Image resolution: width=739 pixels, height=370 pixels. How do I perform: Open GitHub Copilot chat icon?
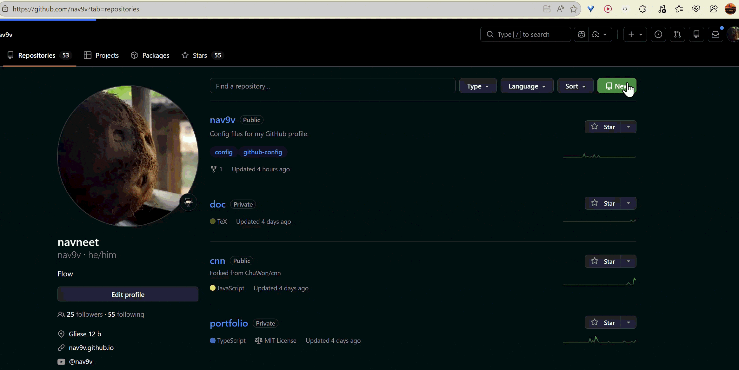click(x=581, y=34)
